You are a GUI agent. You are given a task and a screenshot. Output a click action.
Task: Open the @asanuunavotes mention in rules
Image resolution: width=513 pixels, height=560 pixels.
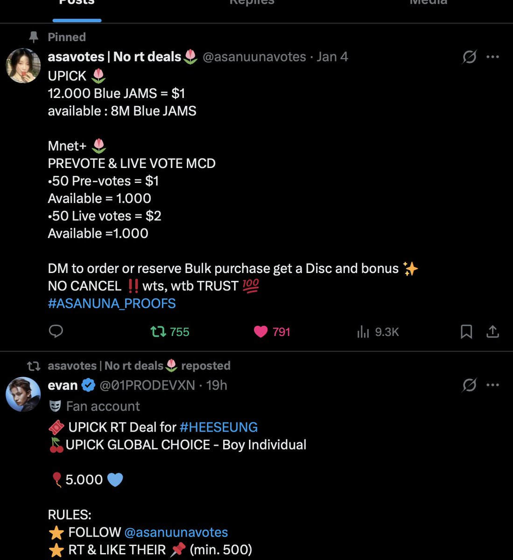(176, 532)
